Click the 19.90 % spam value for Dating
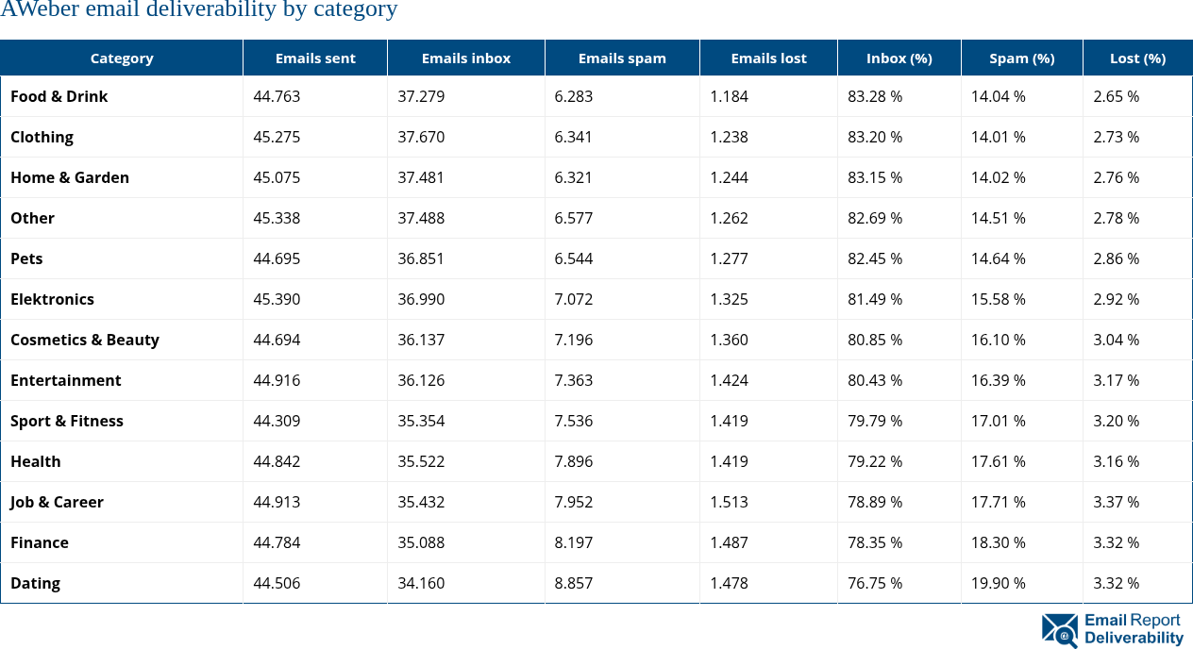Screen dimensions: 1193x649 (999, 583)
